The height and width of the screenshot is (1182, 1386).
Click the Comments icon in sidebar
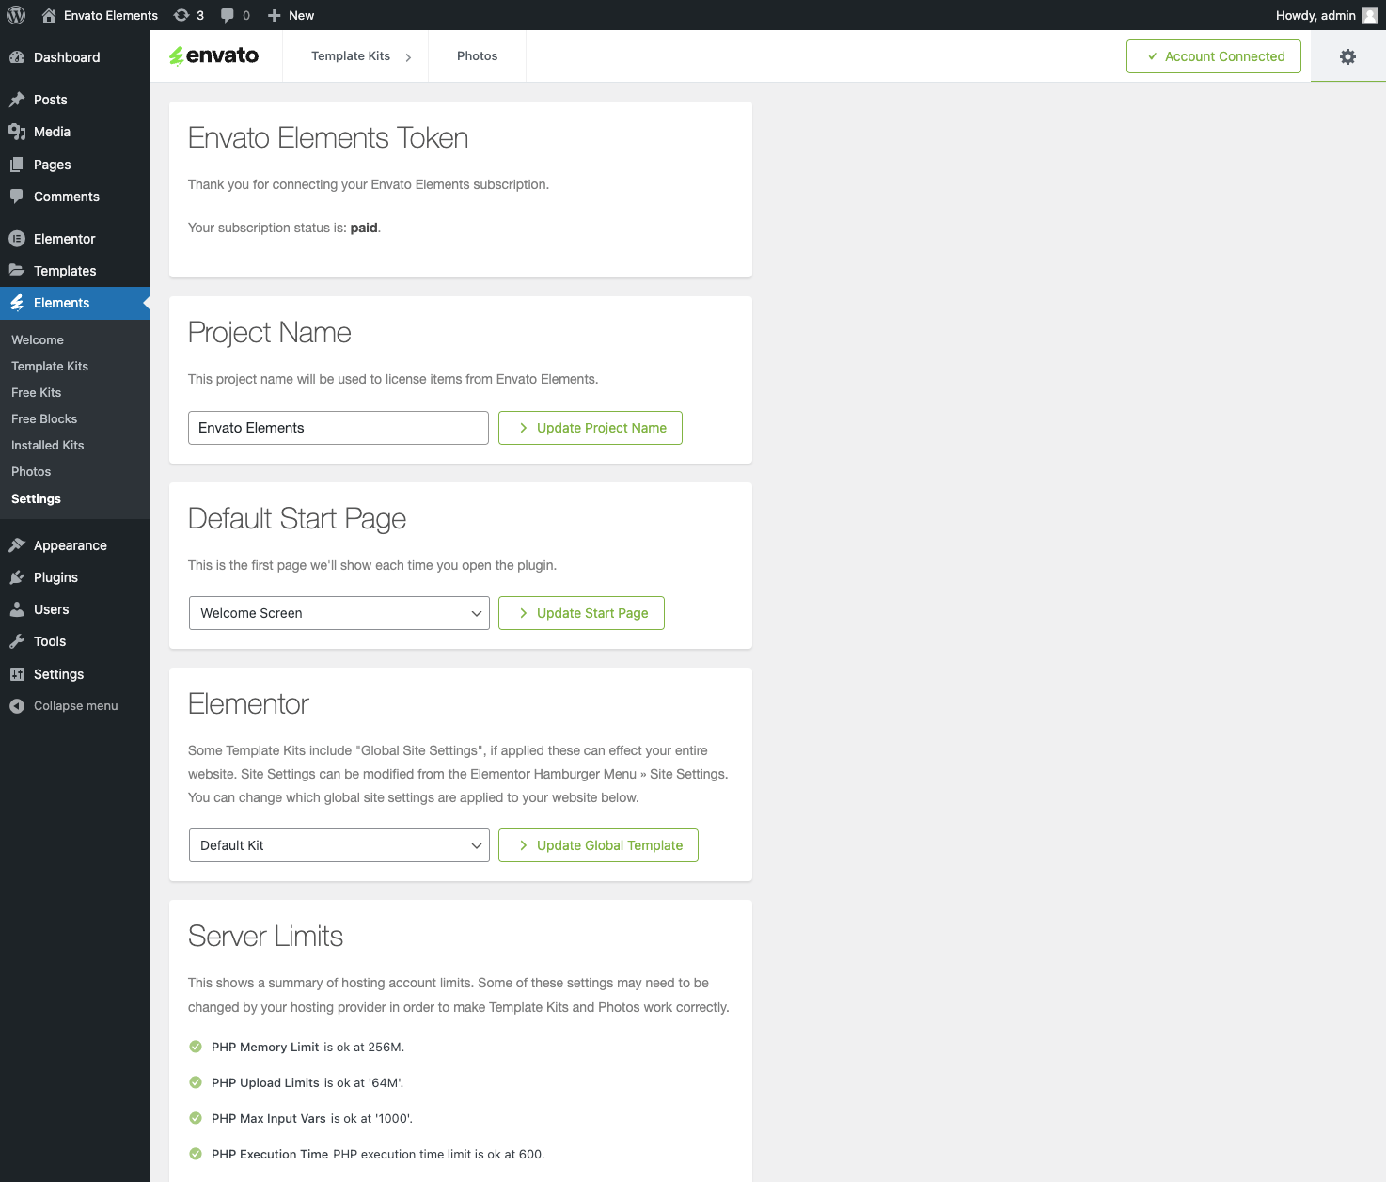17,197
